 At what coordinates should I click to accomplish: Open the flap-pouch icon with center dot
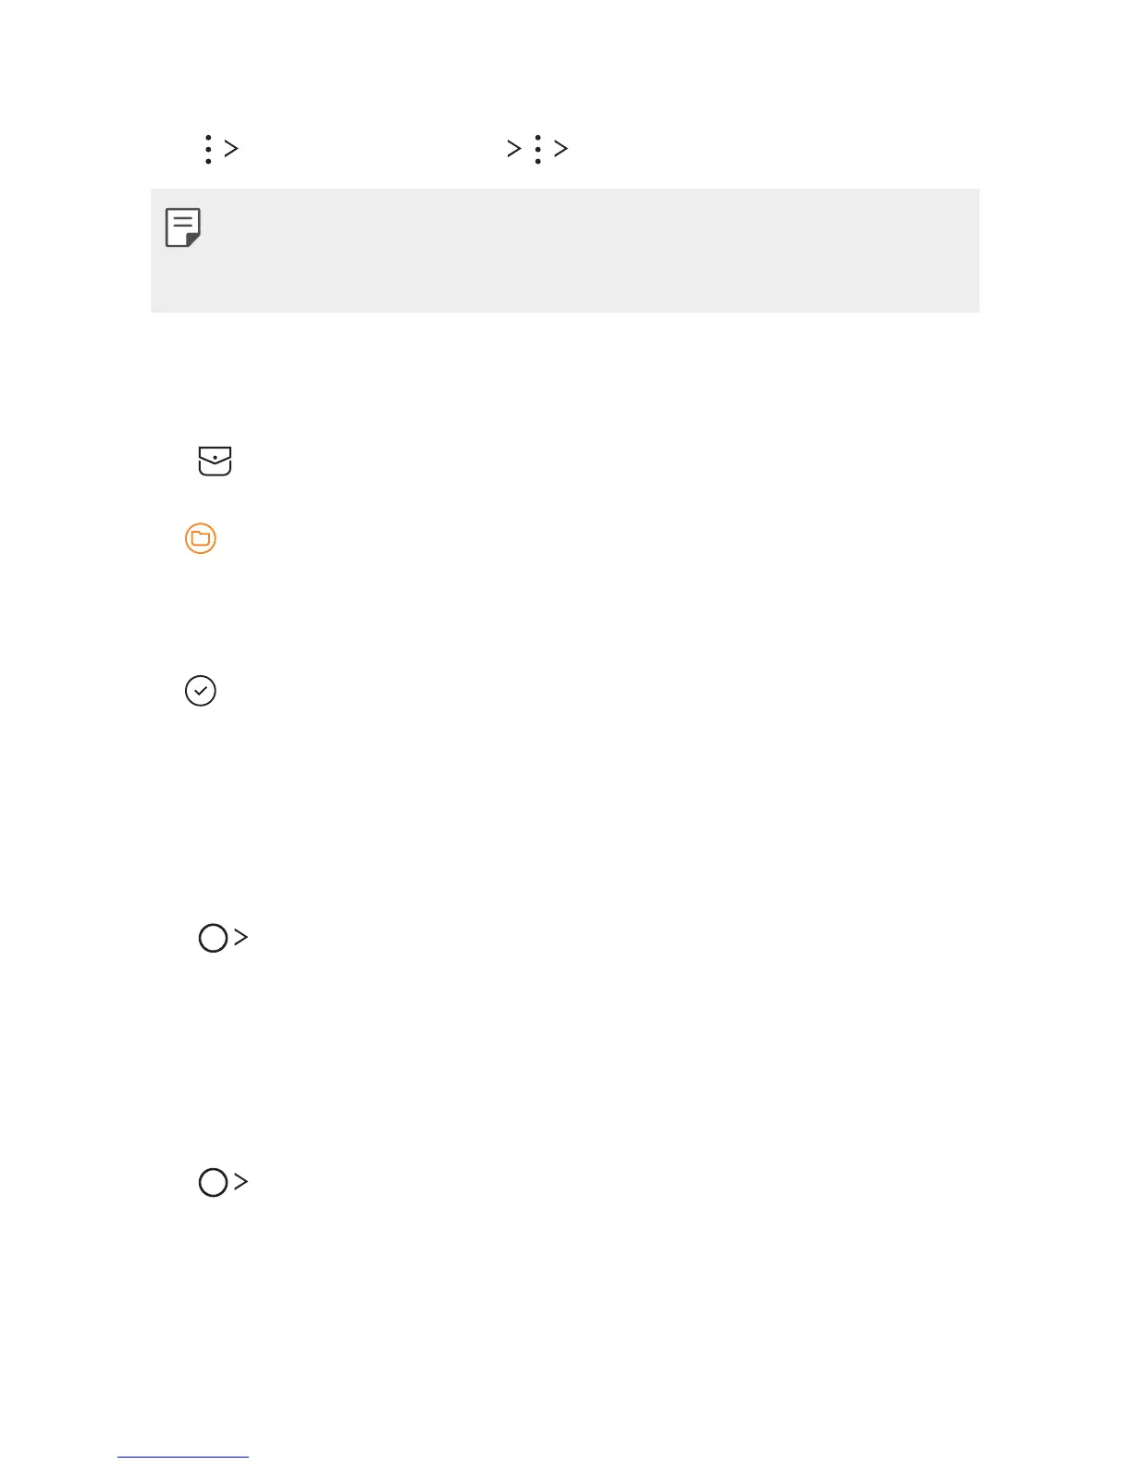pos(215,461)
